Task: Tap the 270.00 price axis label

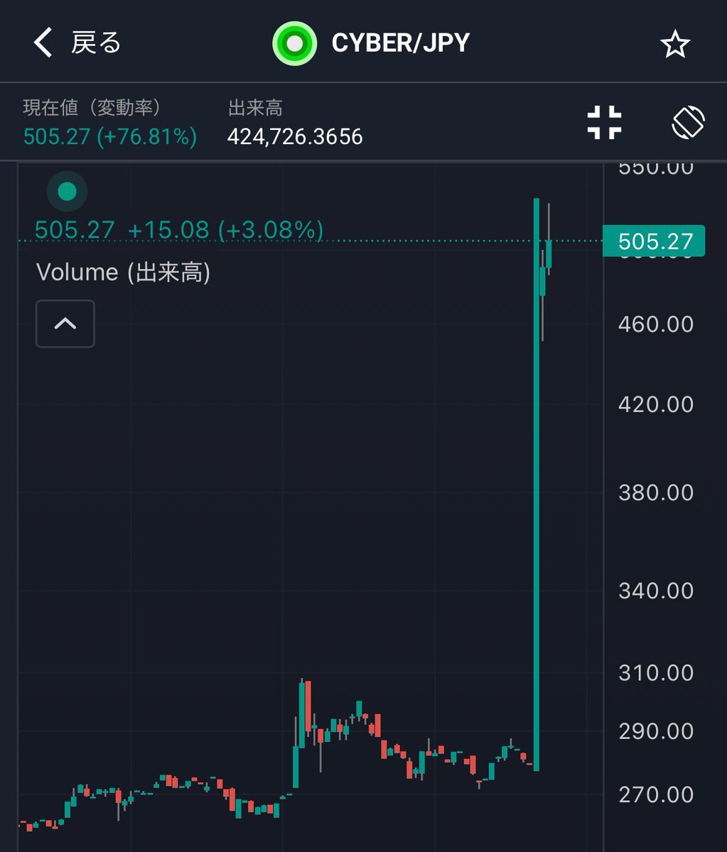Action: pos(656,794)
